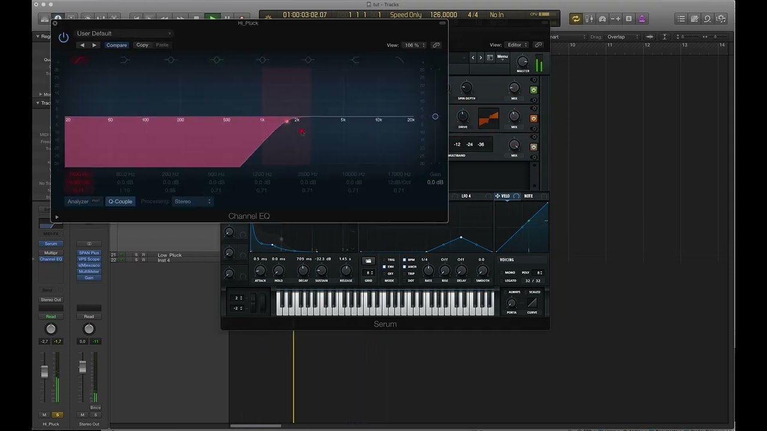The width and height of the screenshot is (767, 431).
Task: Open Hi_Pluck Read automation mode menu
Action: pos(51,317)
